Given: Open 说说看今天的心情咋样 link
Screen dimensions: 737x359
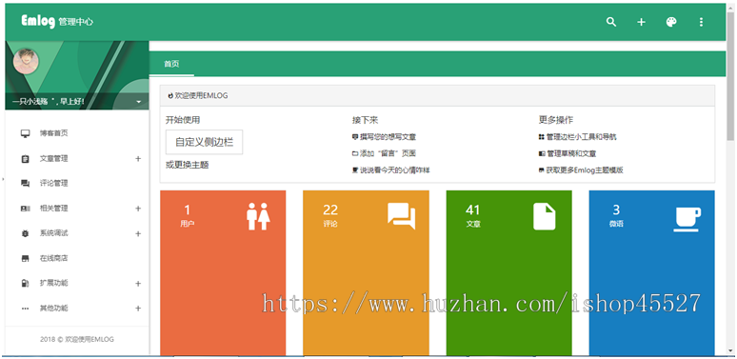Looking at the screenshot, I should point(391,170).
